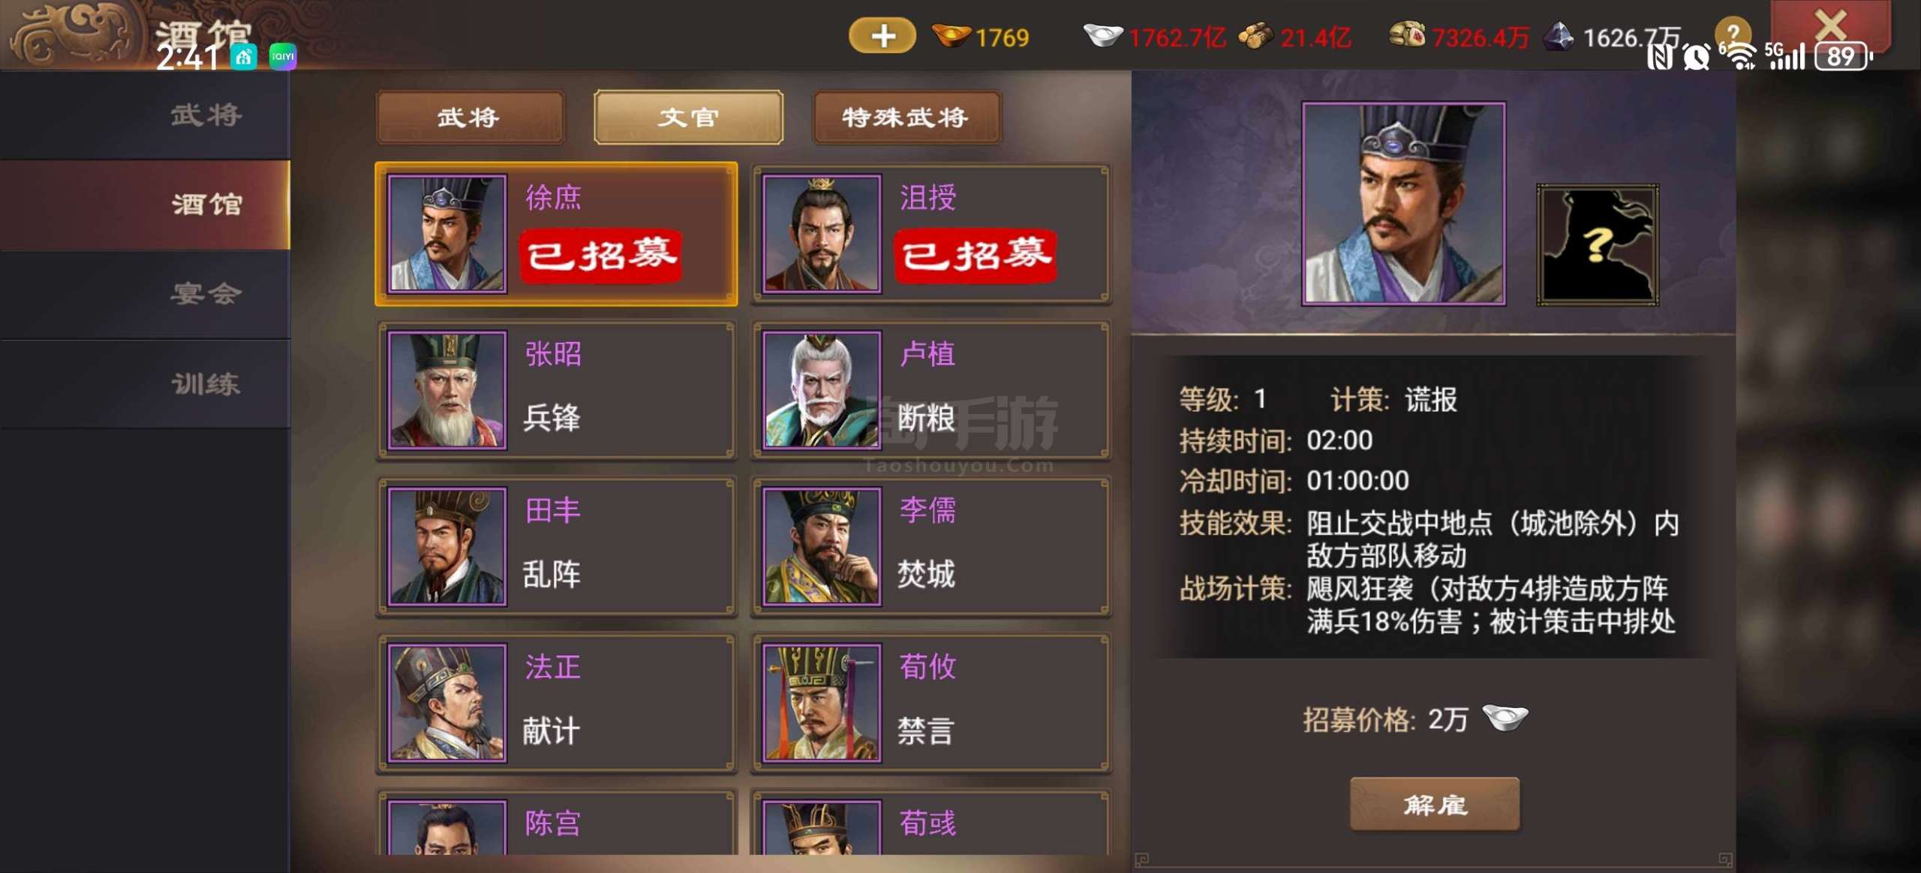1921x873 pixels.
Task: Select the 沮授 recruited advisor card
Action: coord(930,234)
